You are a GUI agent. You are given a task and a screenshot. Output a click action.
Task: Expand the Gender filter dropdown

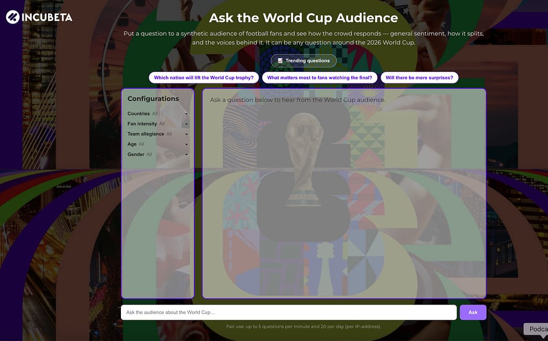click(x=158, y=154)
